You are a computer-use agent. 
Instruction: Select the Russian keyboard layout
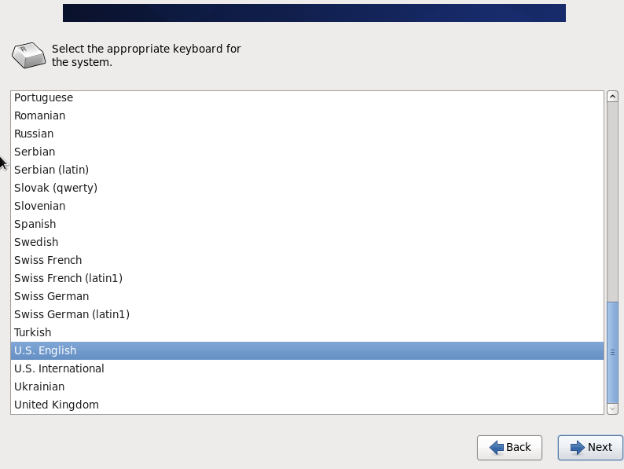(x=307, y=134)
